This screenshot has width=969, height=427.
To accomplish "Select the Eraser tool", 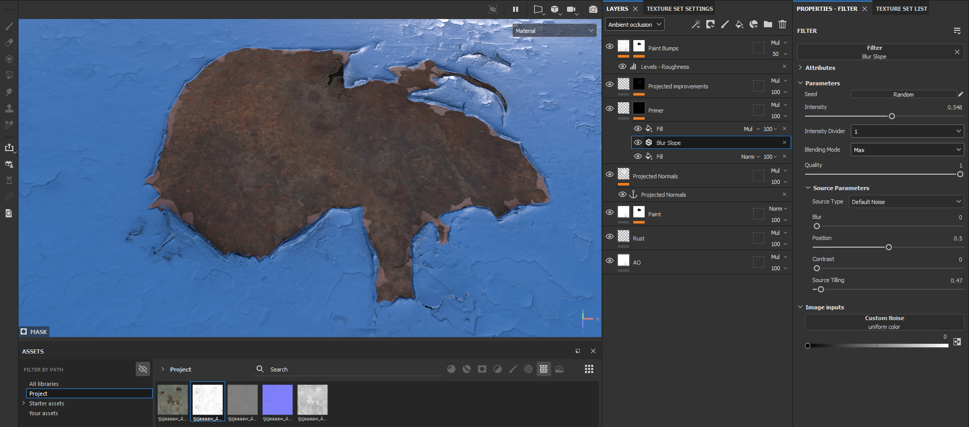I will pyautogui.click(x=9, y=43).
